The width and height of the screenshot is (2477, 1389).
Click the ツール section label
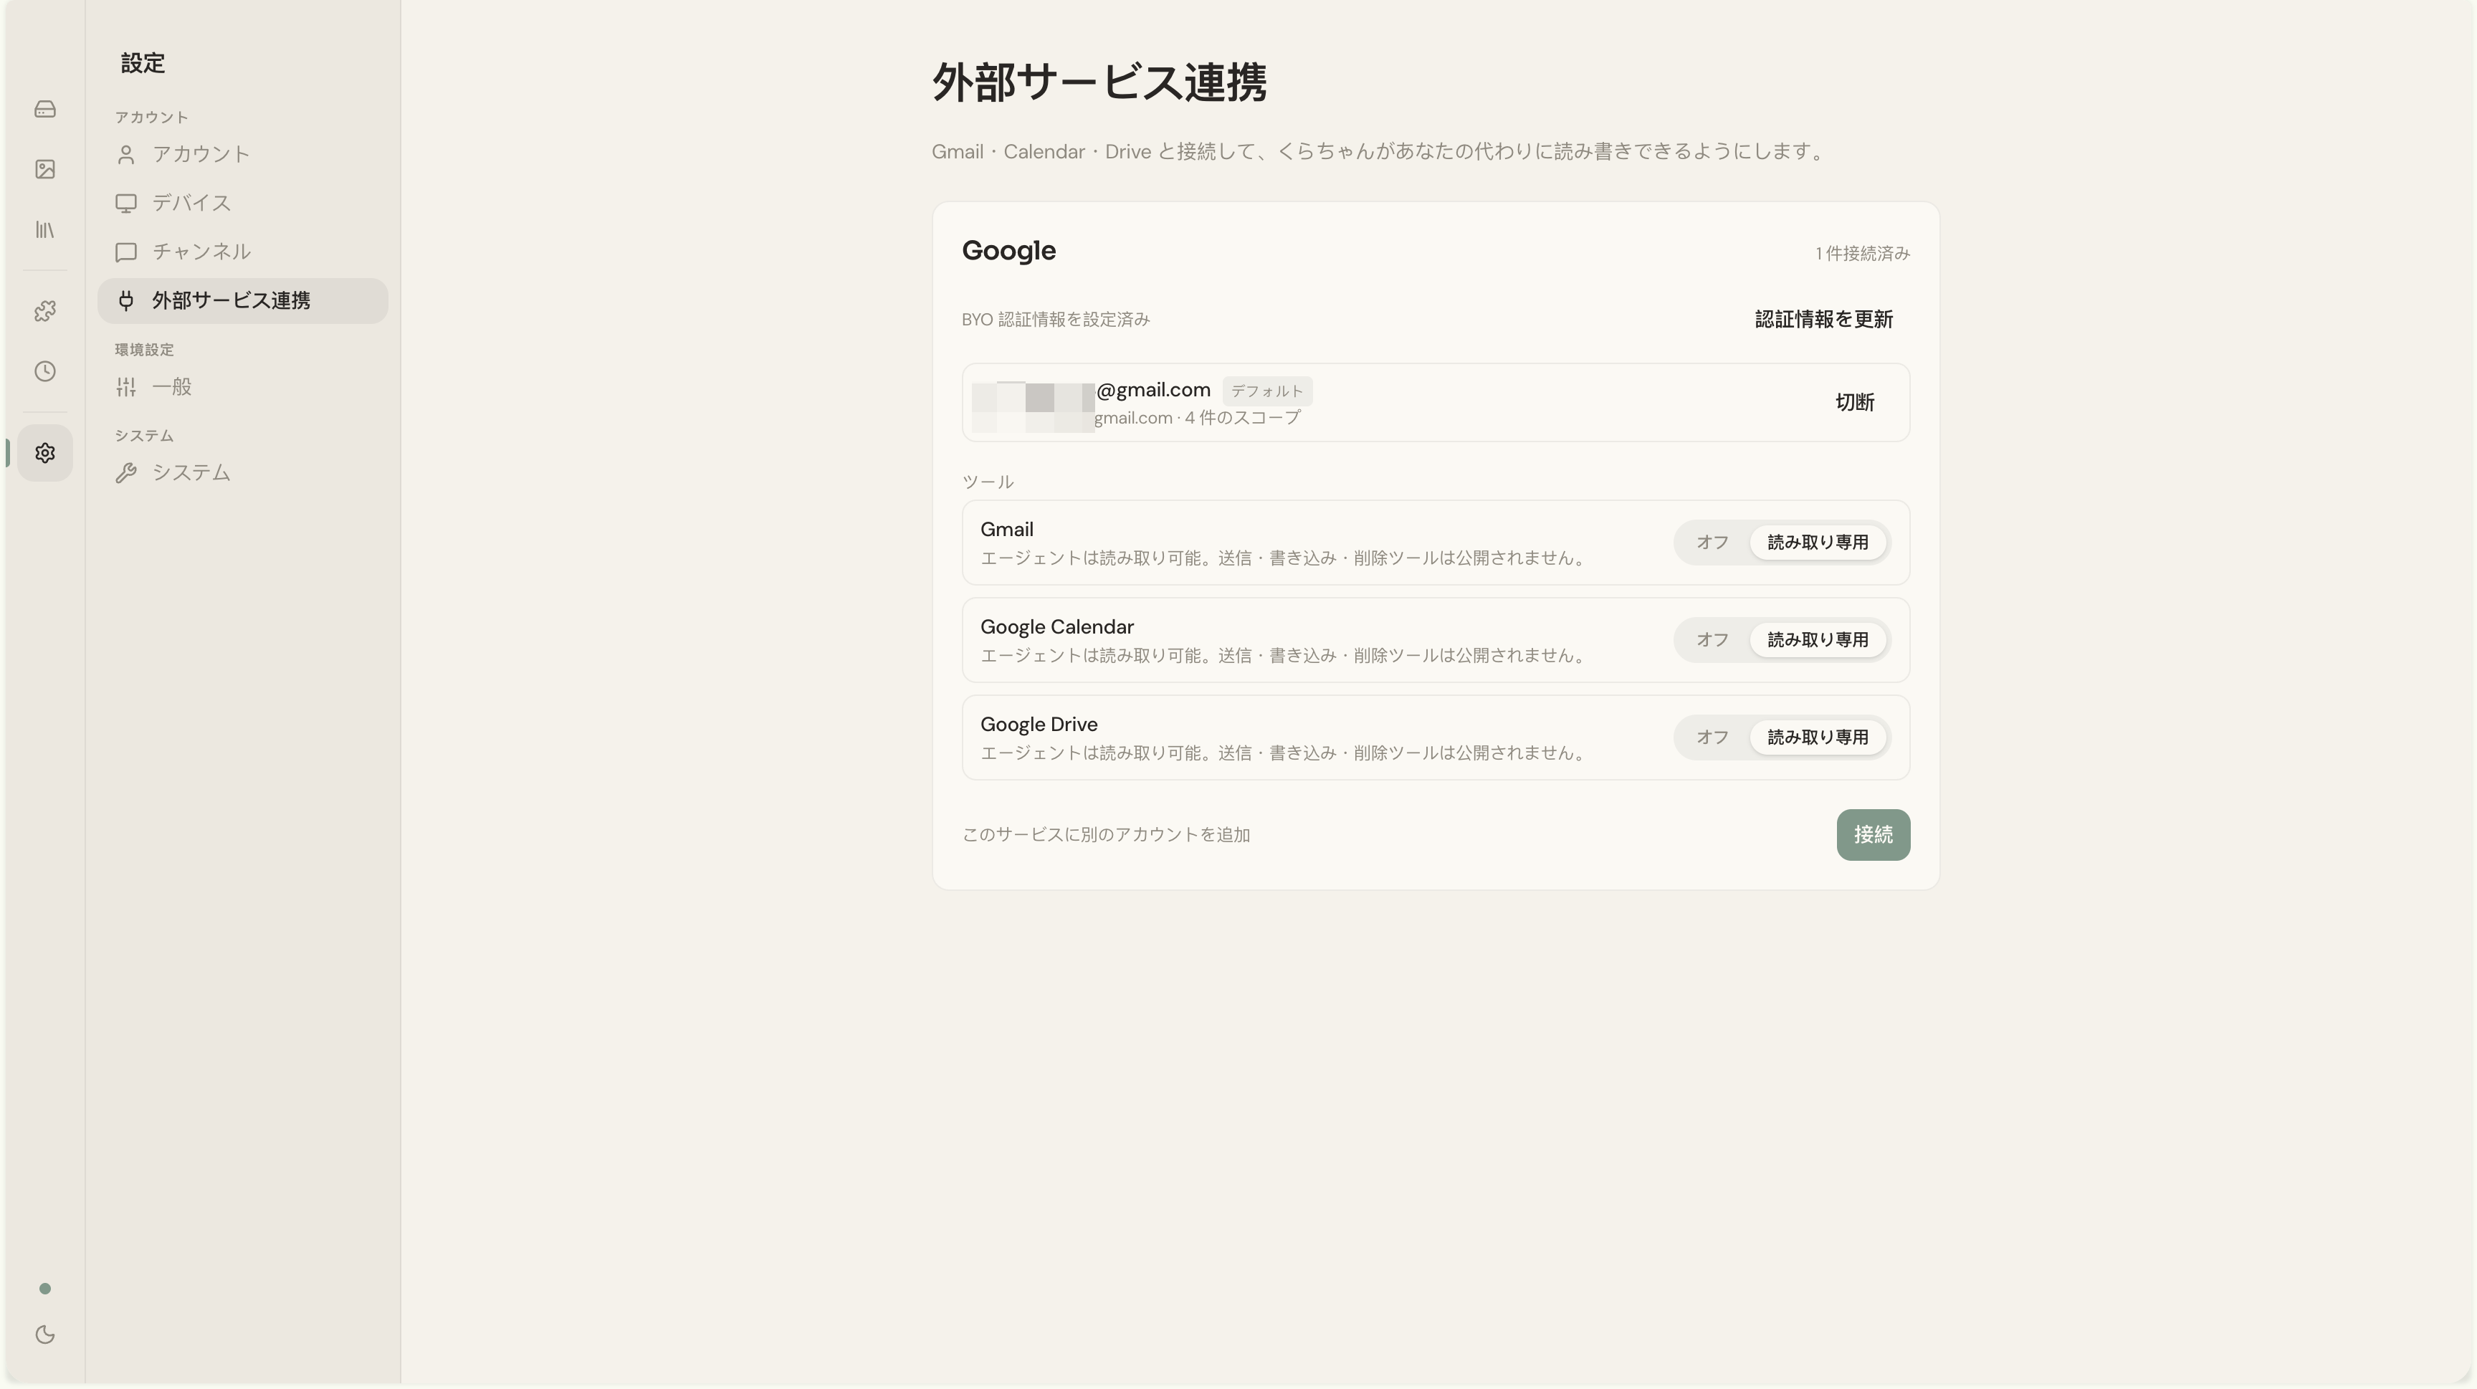988,482
